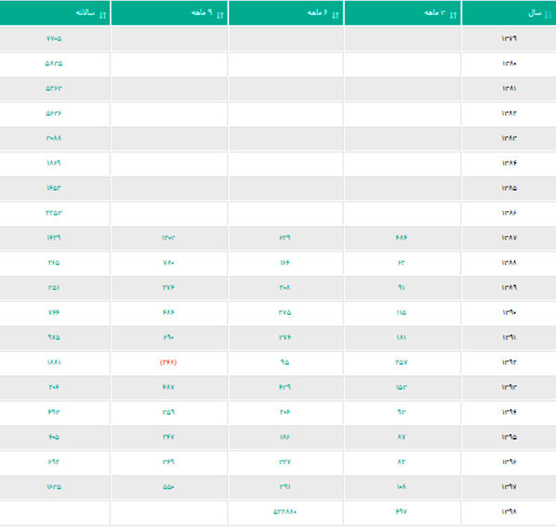Viewport: 556px width, 527px height.
Task: Open annual value ۱۸۶۹ in the ۱۳۸۴ row
Action: click(x=54, y=163)
